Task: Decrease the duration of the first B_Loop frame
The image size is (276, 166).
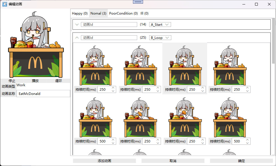Action: (113, 91)
